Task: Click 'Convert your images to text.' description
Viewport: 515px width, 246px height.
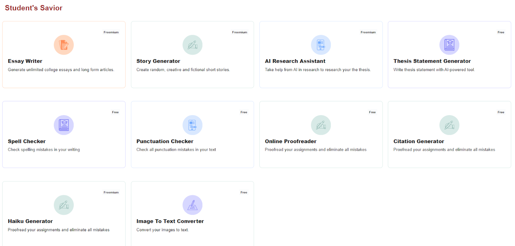Action: 163,230
